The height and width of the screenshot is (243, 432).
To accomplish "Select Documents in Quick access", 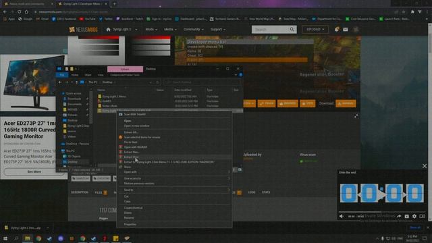I will point(74,104).
